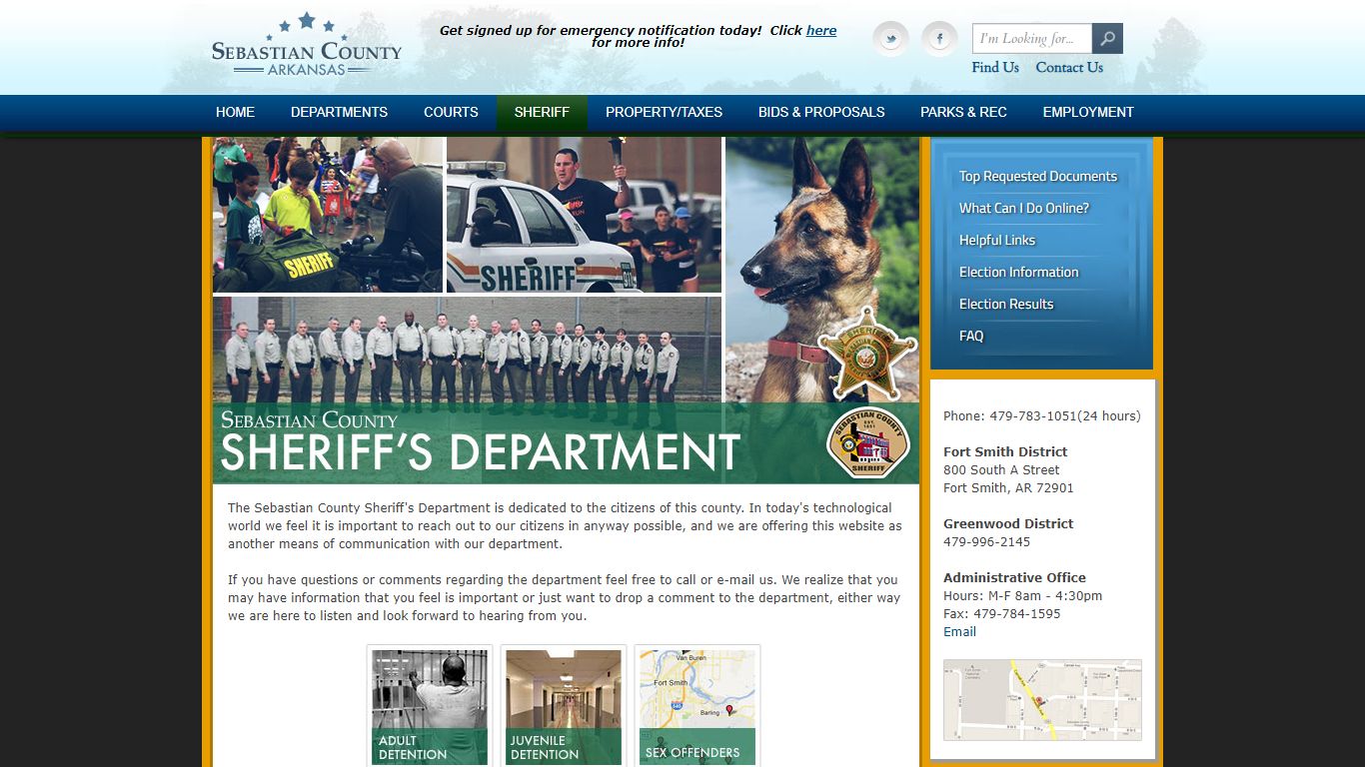The width and height of the screenshot is (1365, 767).
Task: Follow the emergency notification "here" link
Action: pyautogui.click(x=821, y=30)
